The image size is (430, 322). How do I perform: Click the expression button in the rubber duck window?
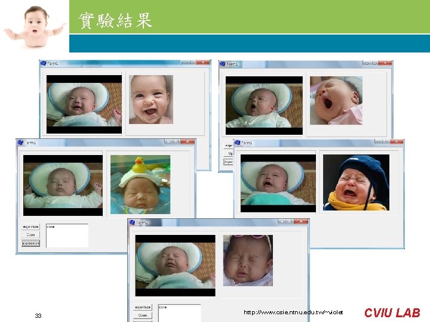[x=30, y=243]
